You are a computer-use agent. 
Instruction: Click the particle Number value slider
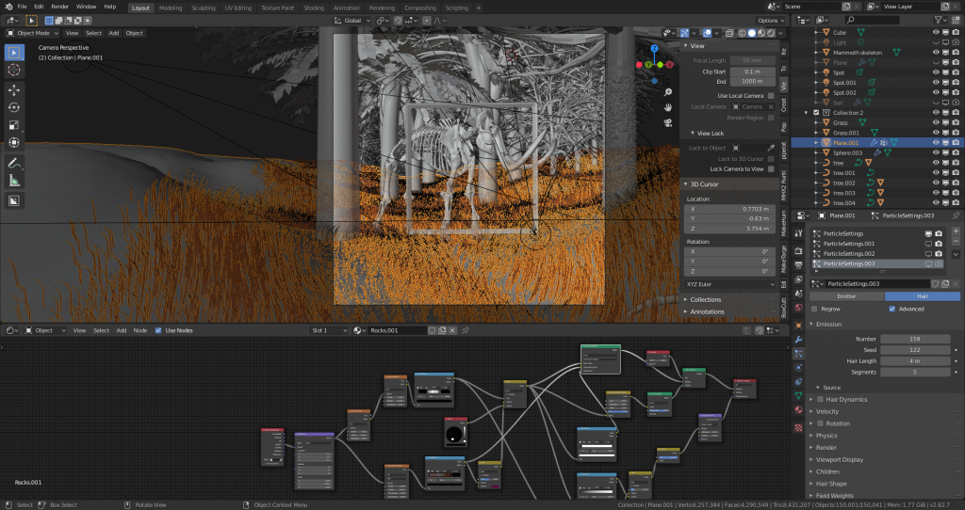(915, 339)
